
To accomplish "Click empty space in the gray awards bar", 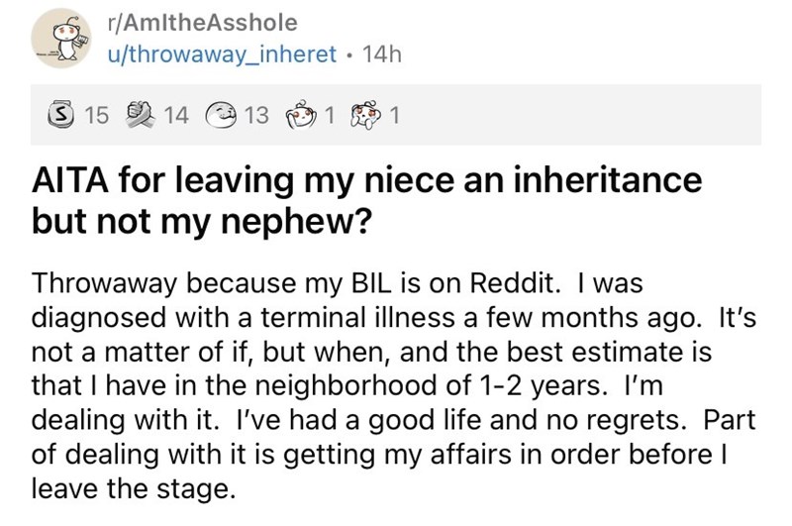I will coord(594,117).
